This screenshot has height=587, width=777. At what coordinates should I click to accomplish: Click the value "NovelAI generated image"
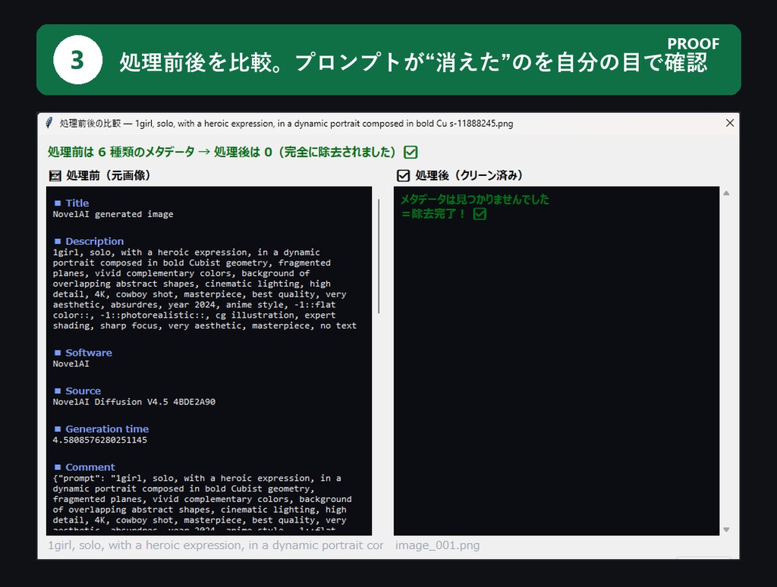click(x=113, y=214)
